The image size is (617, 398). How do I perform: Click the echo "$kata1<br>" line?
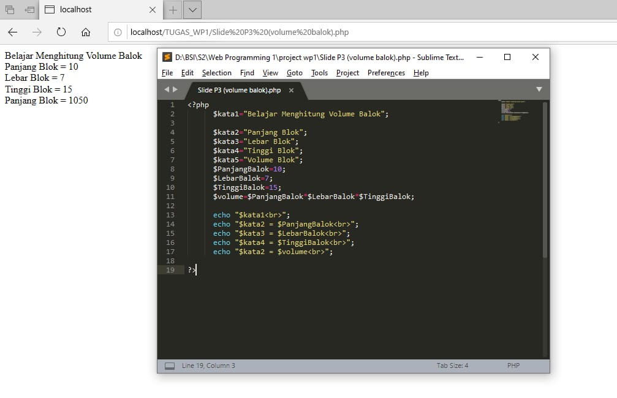(251, 215)
